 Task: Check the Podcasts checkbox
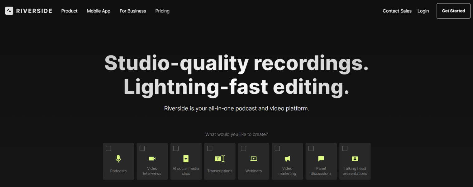coord(108,148)
